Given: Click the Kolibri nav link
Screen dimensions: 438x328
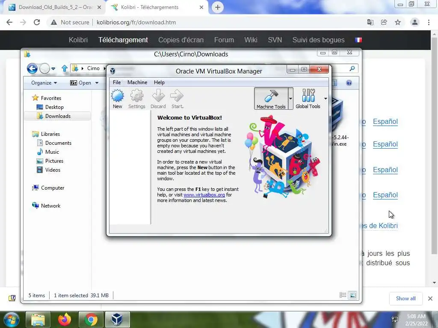Looking at the screenshot, I should coord(78,40).
